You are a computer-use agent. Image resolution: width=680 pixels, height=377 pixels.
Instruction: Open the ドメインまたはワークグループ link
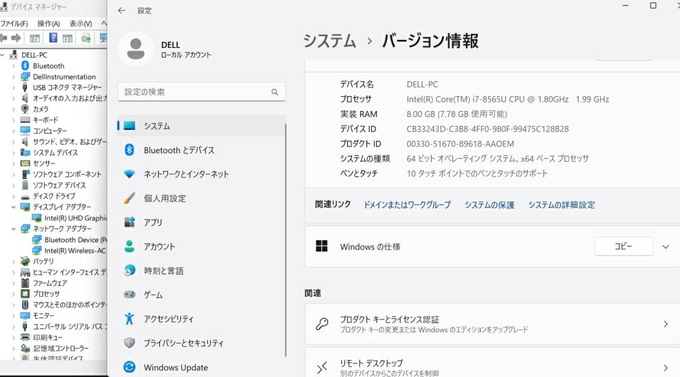pyautogui.click(x=407, y=205)
